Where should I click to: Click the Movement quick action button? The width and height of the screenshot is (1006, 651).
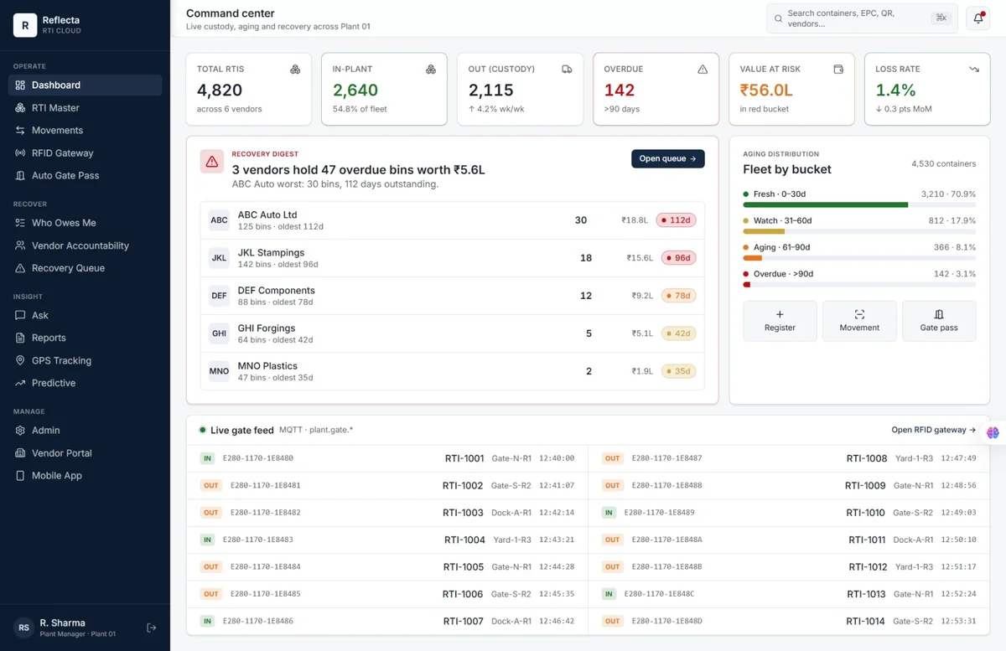pyautogui.click(x=859, y=321)
